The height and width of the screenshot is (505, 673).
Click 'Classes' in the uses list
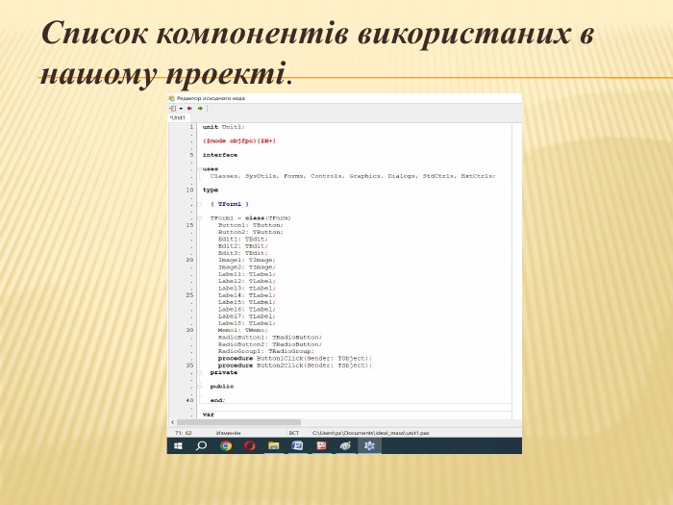(x=225, y=176)
